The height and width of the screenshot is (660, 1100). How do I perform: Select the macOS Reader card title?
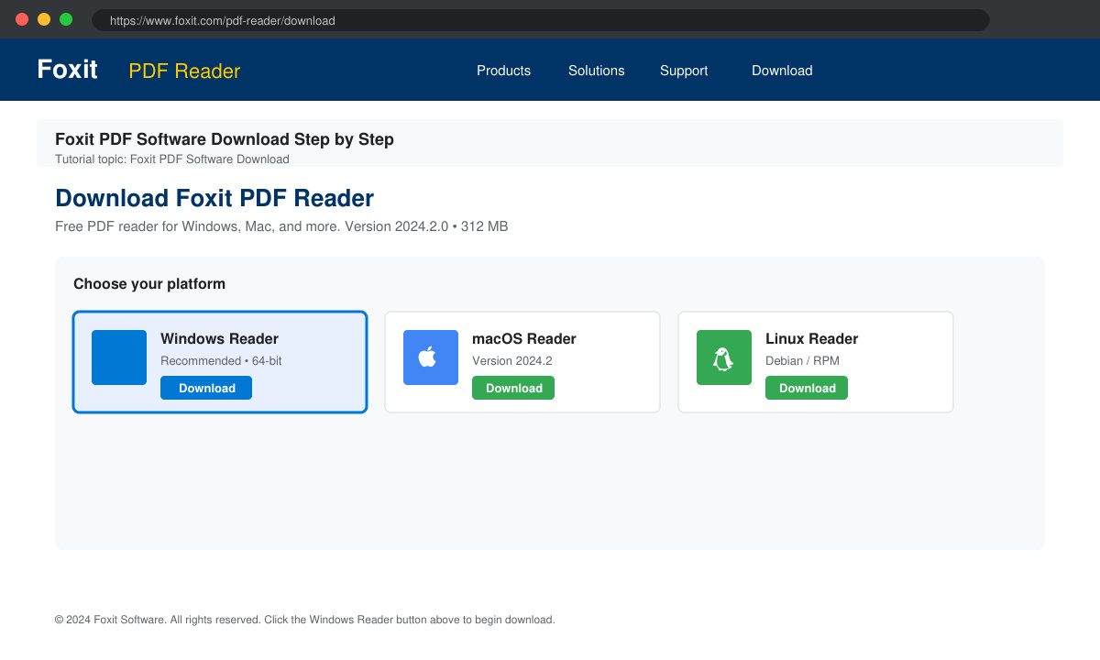(524, 338)
